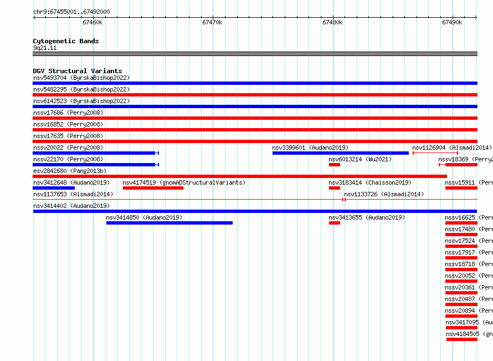The image size is (493, 361).
Task: Click the left arrowhead of the ruler
Action: point(34,17)
